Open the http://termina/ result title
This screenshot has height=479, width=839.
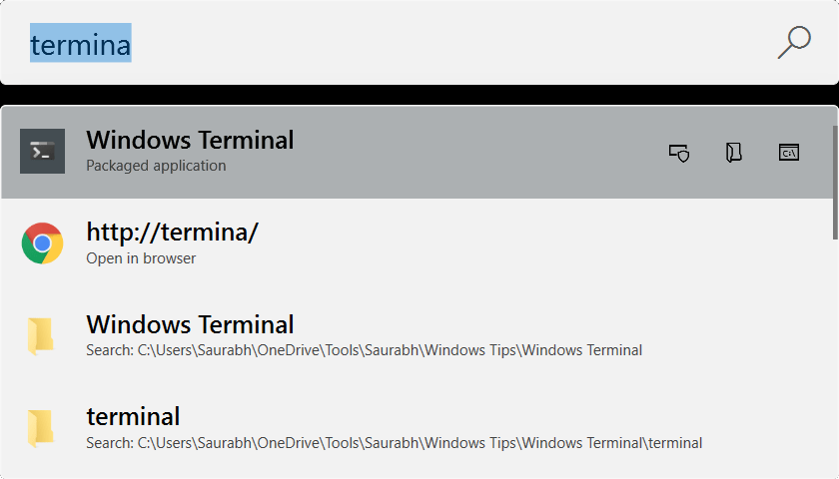tap(172, 233)
